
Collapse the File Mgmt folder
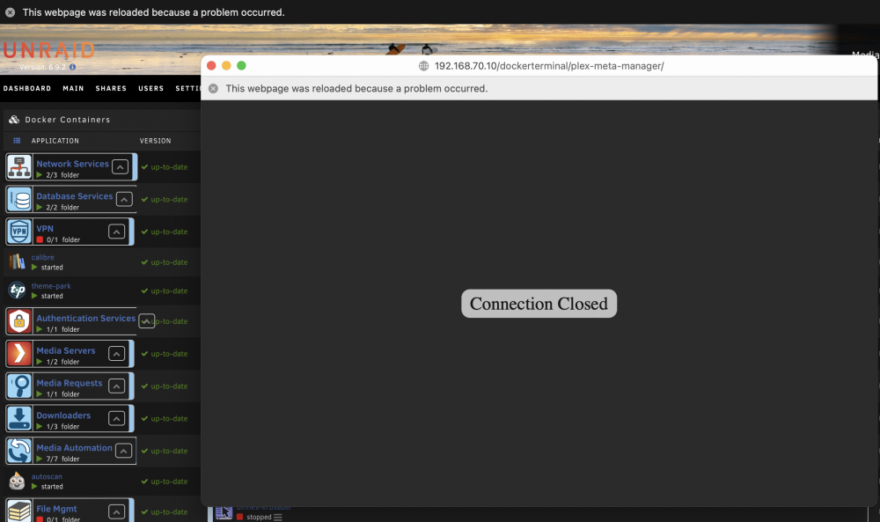click(x=116, y=512)
